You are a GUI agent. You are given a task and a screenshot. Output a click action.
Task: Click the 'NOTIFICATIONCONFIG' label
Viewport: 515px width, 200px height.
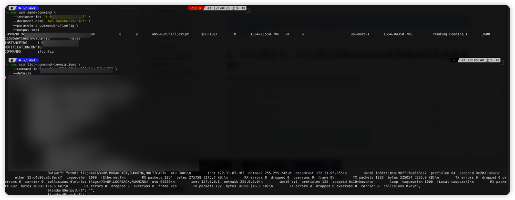pos(23,47)
